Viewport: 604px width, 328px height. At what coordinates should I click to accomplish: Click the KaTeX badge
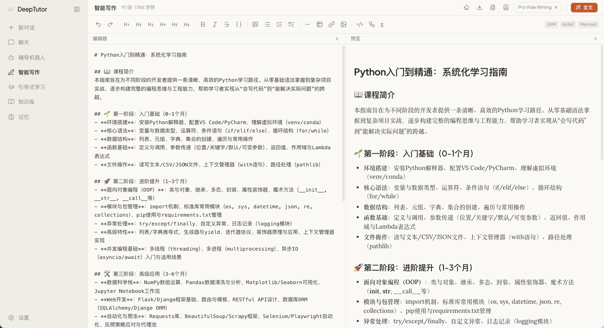pyautogui.click(x=568, y=24)
